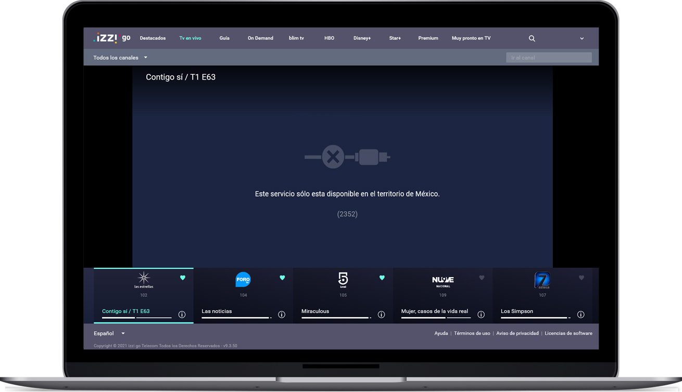This screenshot has width=682, height=392.
Task: Open HBO section
Action: click(329, 38)
